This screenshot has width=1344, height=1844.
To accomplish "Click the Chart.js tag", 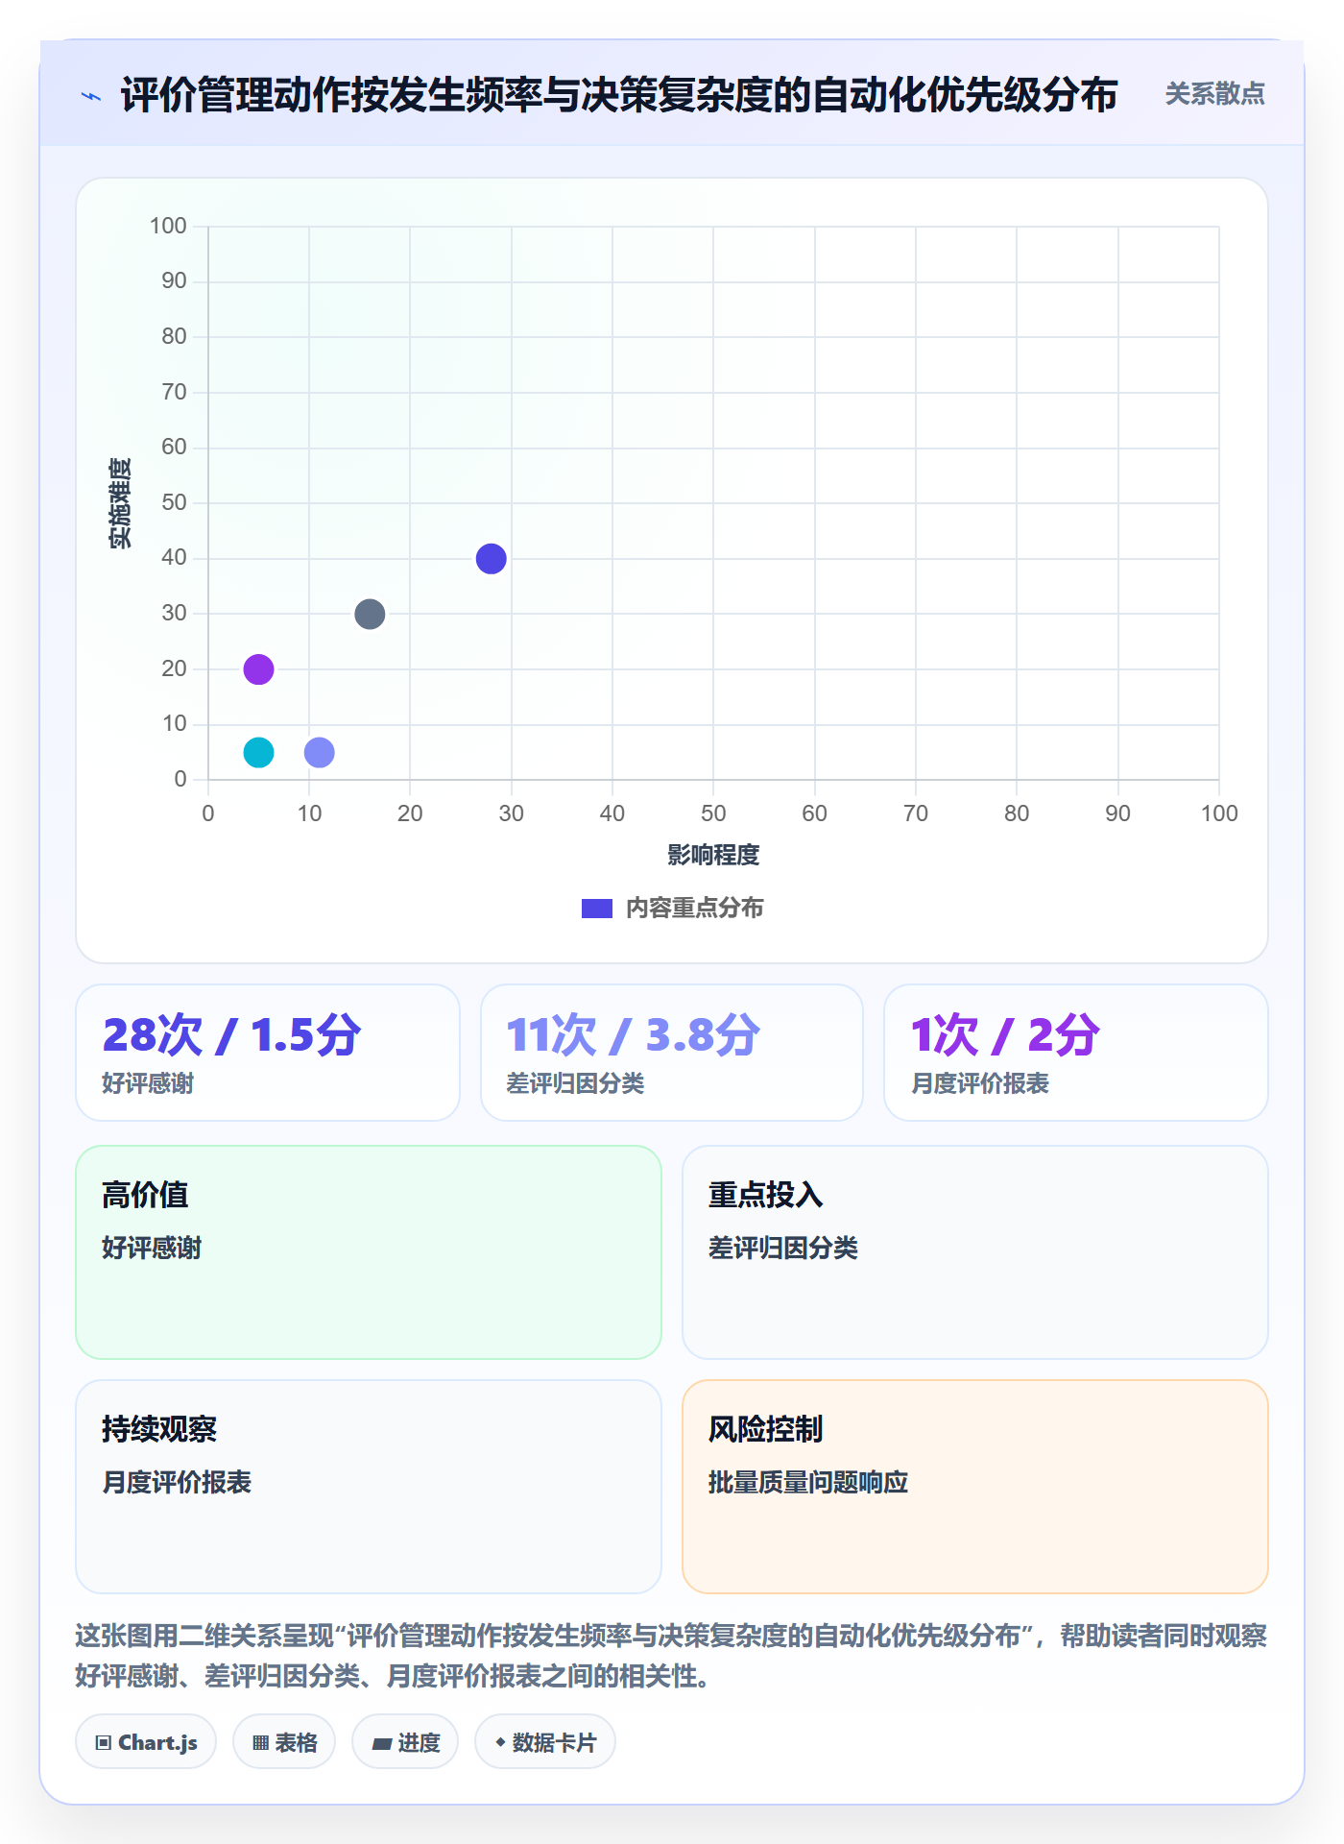I will pyautogui.click(x=146, y=1742).
